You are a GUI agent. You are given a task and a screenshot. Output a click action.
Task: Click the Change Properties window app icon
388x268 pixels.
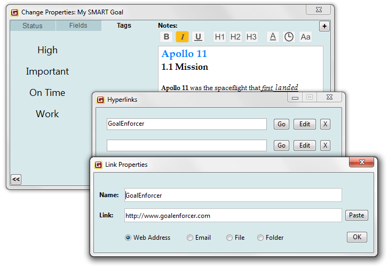tap(14, 12)
